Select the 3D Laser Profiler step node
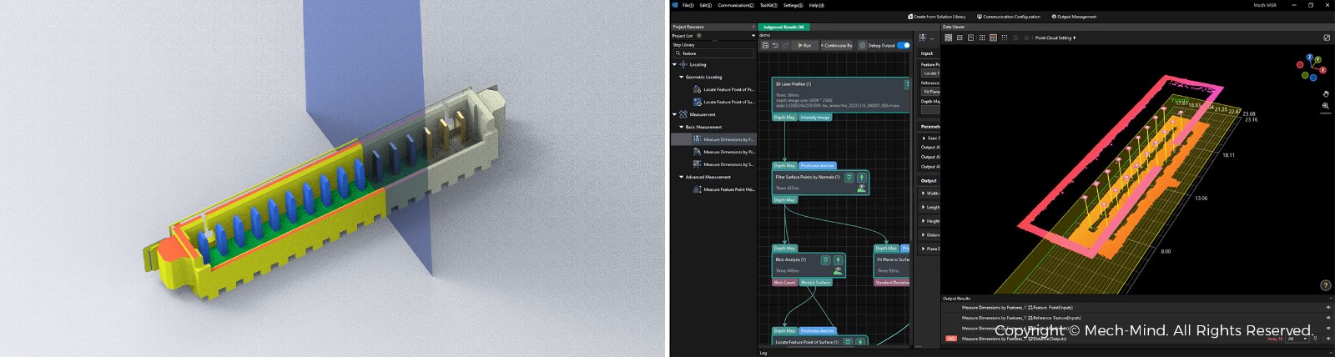Screen dimensions: 1335x357 point(840,94)
